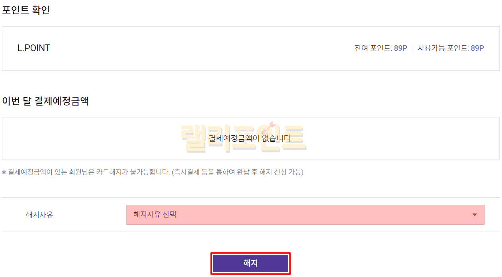Viewport: 502px width, 277px height.
Task: Click the black line above 해지사유 row
Action: pyautogui.click(x=250, y=198)
